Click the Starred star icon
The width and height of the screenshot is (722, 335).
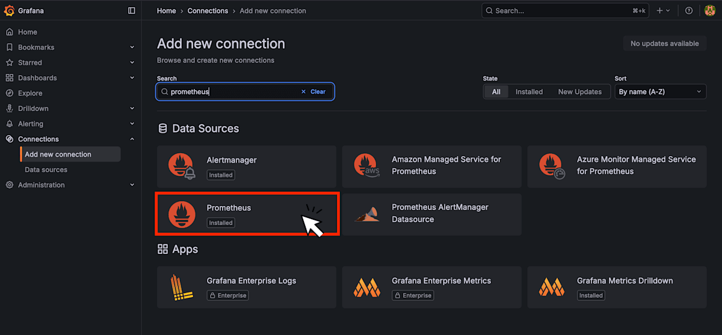coord(9,62)
